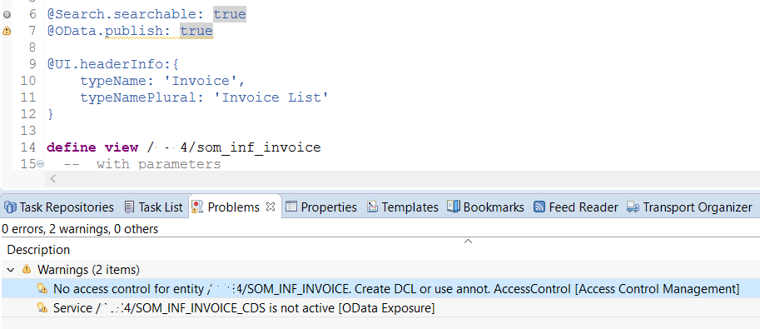The height and width of the screenshot is (329, 760).
Task: Click the Bookmarks tab icon
Action: [x=453, y=207]
